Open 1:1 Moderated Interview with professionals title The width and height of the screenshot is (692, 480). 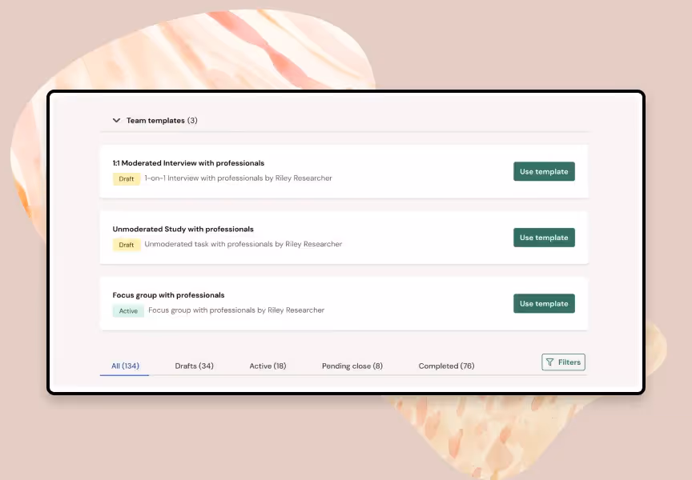coord(188,163)
